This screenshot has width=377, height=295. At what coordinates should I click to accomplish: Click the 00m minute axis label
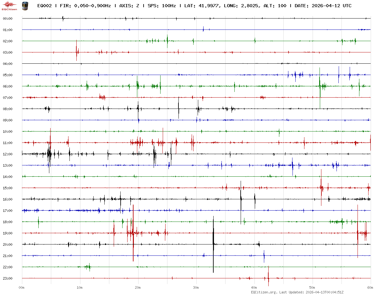(22, 287)
